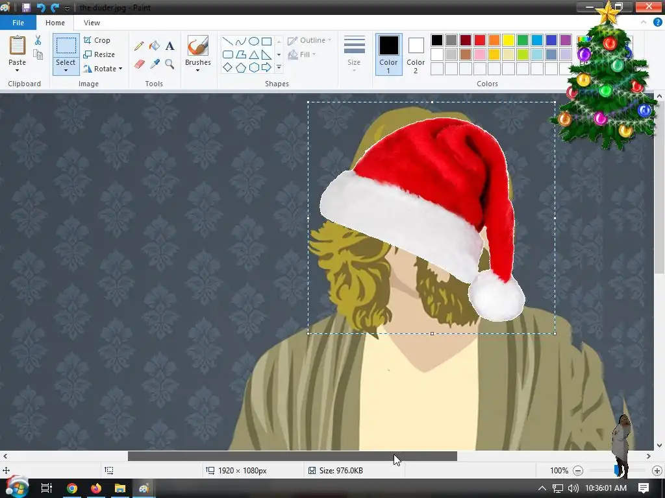Screen dimensions: 665x498
Task: Pick the Color picker eyedropper
Action: click(155, 64)
